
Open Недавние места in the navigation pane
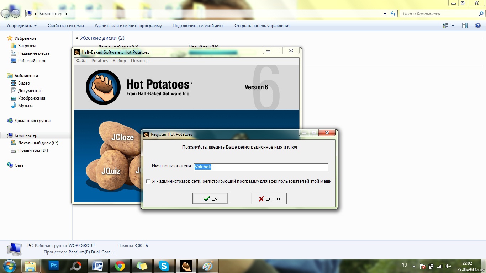coord(34,53)
